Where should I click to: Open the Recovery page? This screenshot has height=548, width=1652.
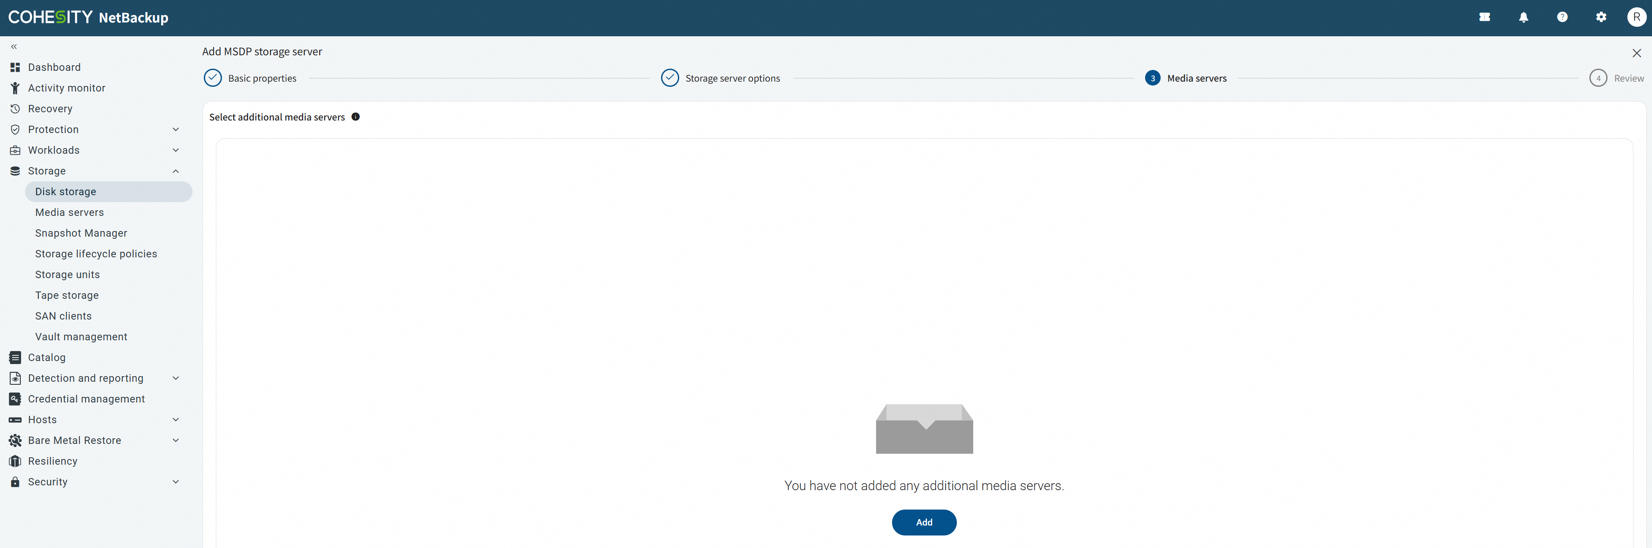(50, 109)
